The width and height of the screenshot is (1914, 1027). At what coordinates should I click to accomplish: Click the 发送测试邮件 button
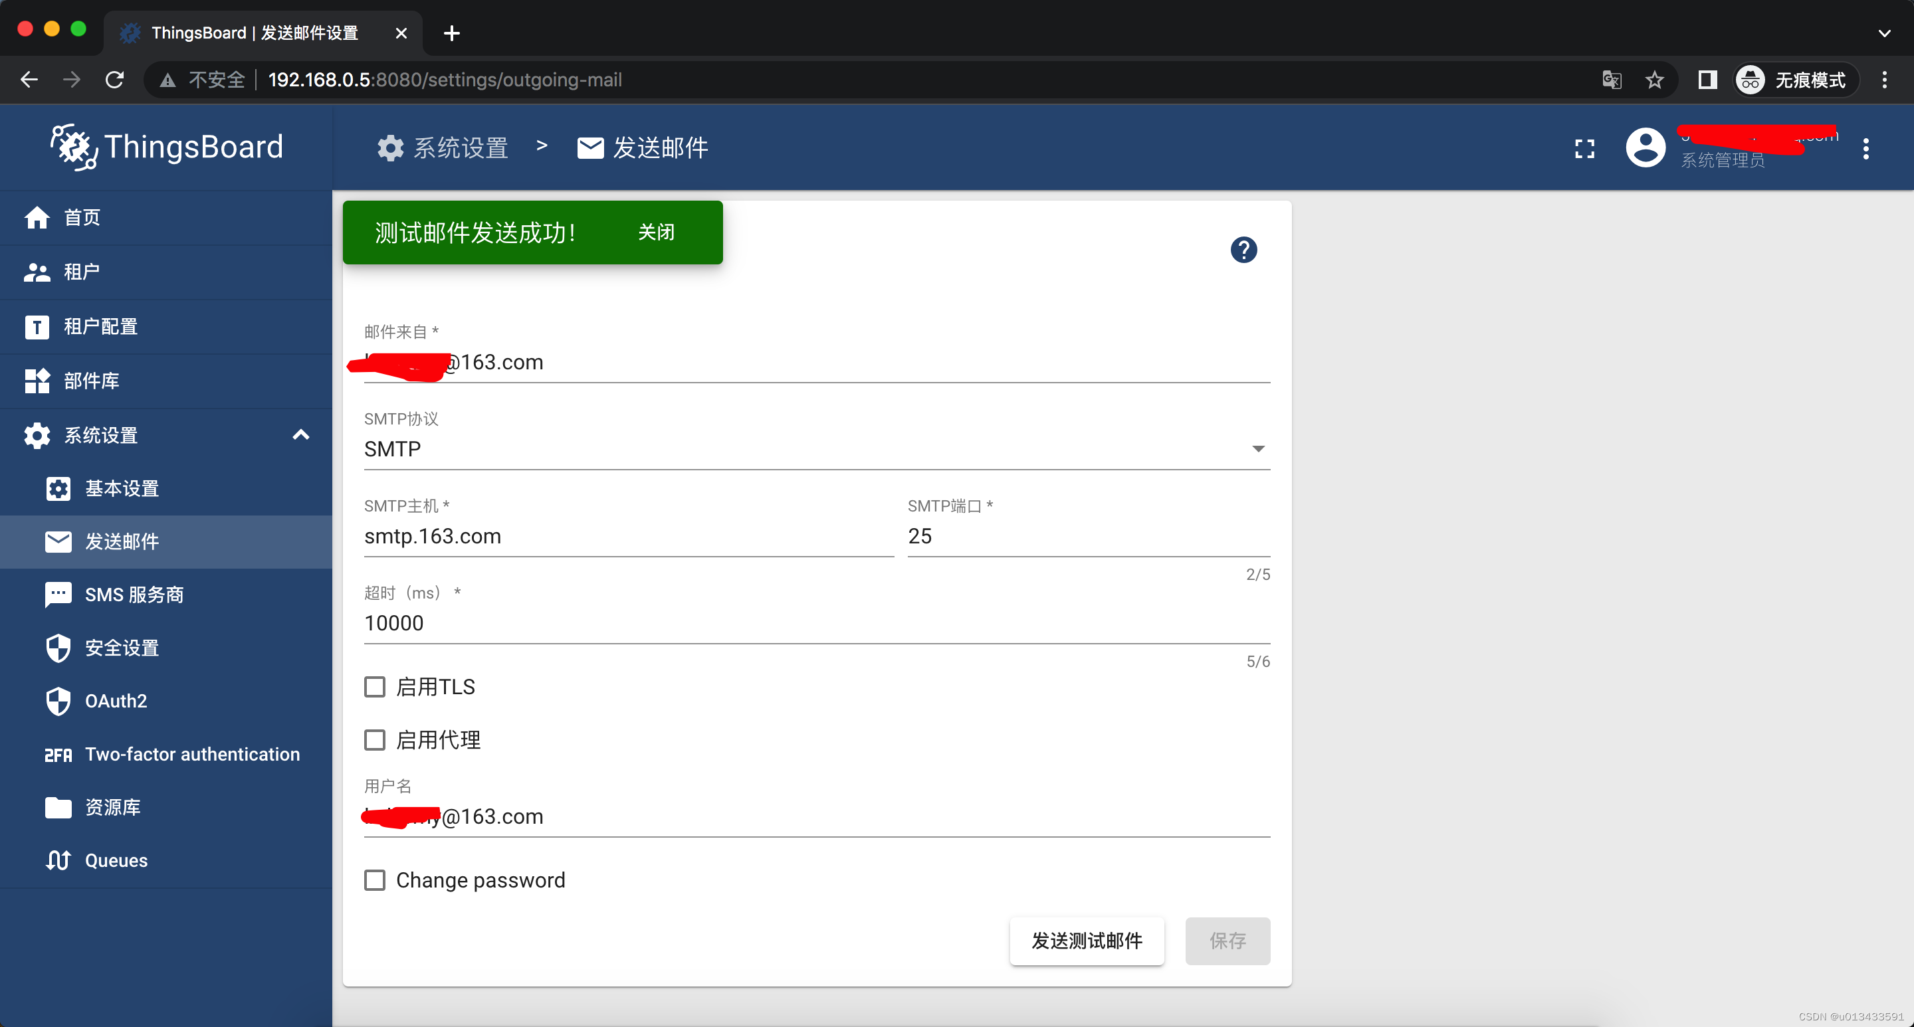coord(1087,941)
